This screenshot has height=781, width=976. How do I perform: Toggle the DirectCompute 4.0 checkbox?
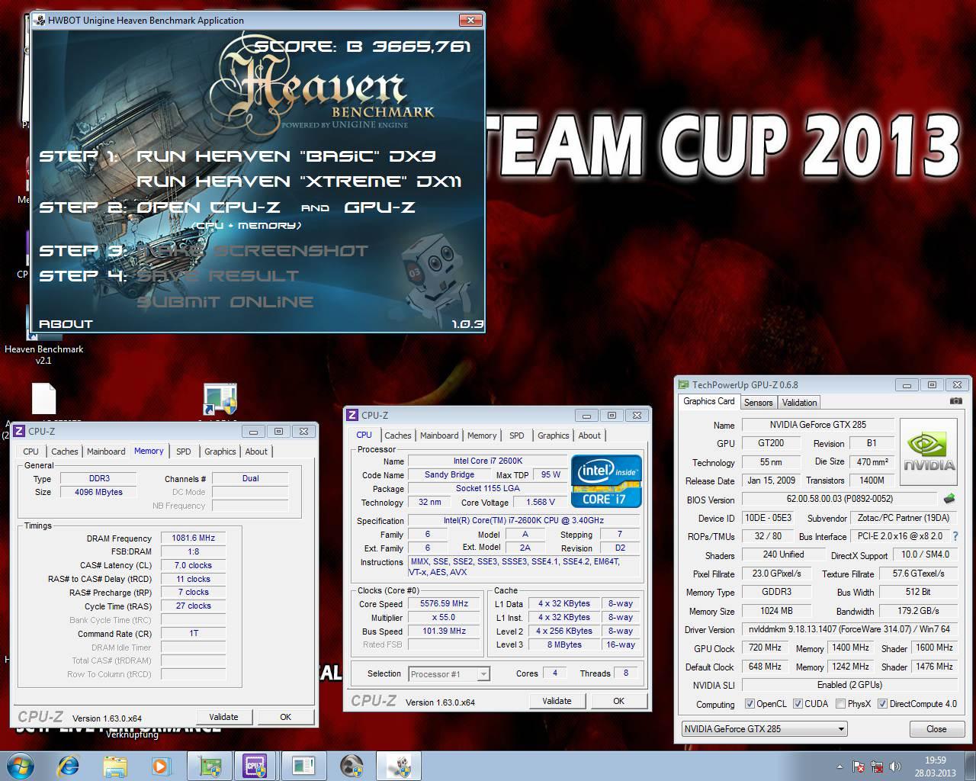point(882,704)
